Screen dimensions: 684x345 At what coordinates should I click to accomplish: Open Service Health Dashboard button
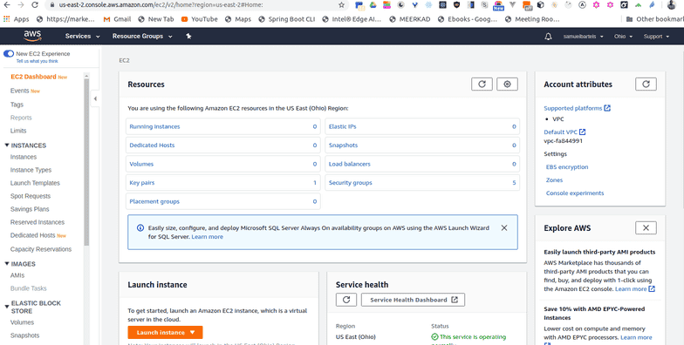[413, 300]
